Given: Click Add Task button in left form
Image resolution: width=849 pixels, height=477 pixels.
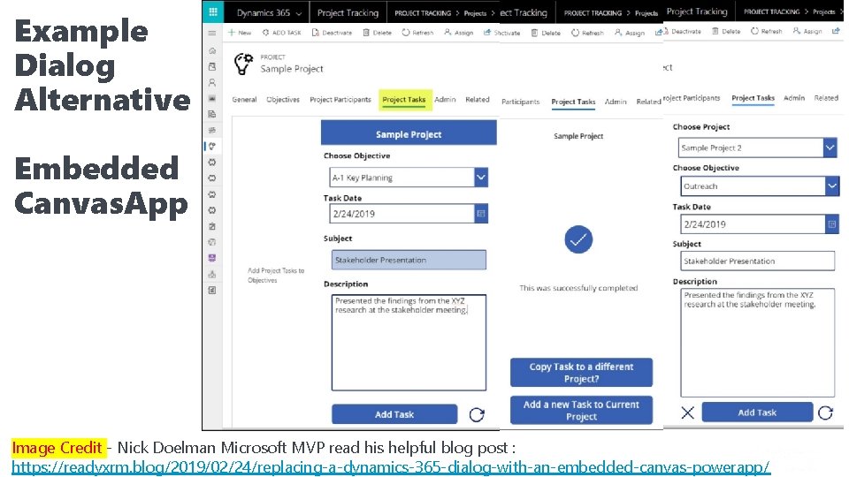Looking at the screenshot, I should [x=394, y=414].
